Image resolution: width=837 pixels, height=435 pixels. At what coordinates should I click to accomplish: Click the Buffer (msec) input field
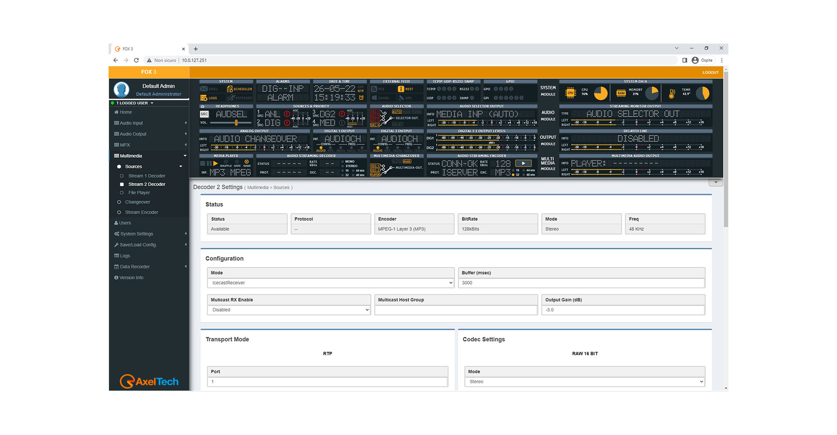pyautogui.click(x=581, y=283)
